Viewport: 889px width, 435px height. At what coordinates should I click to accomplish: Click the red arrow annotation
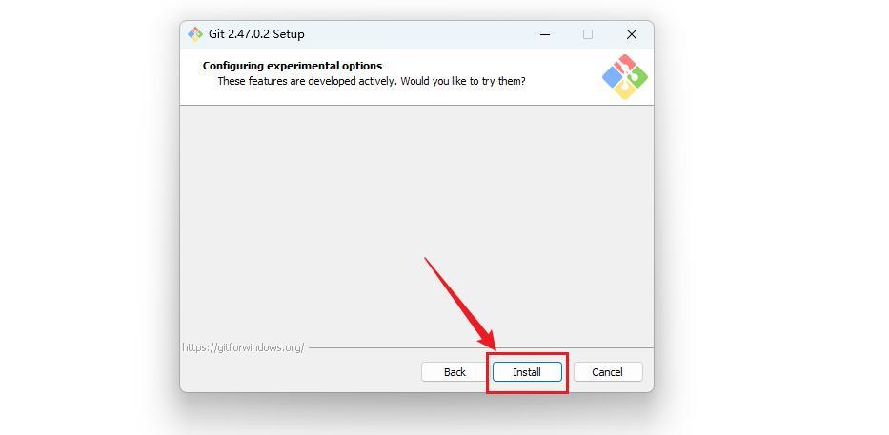click(x=460, y=303)
